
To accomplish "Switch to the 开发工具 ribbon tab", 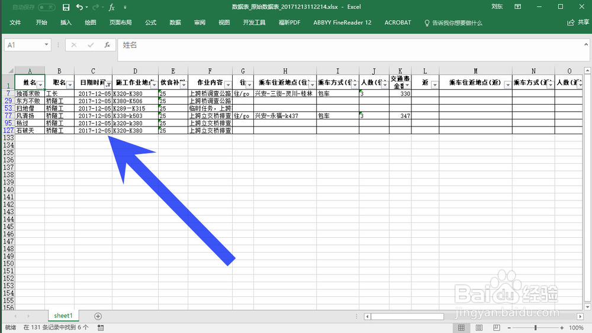I will tap(254, 22).
